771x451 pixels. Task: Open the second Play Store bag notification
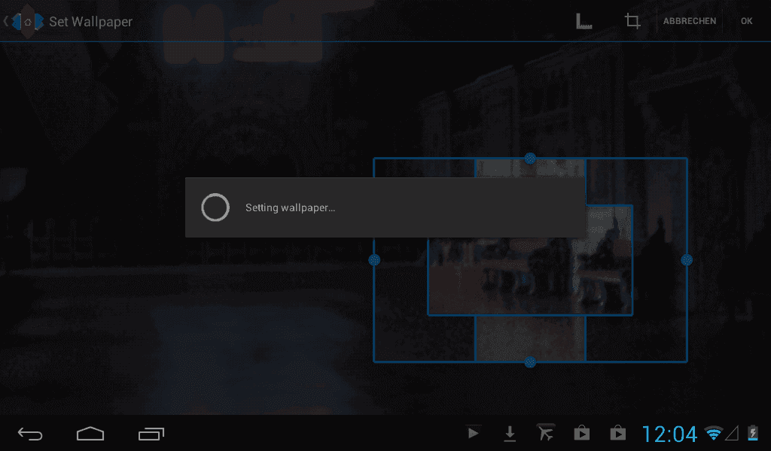tap(618, 433)
